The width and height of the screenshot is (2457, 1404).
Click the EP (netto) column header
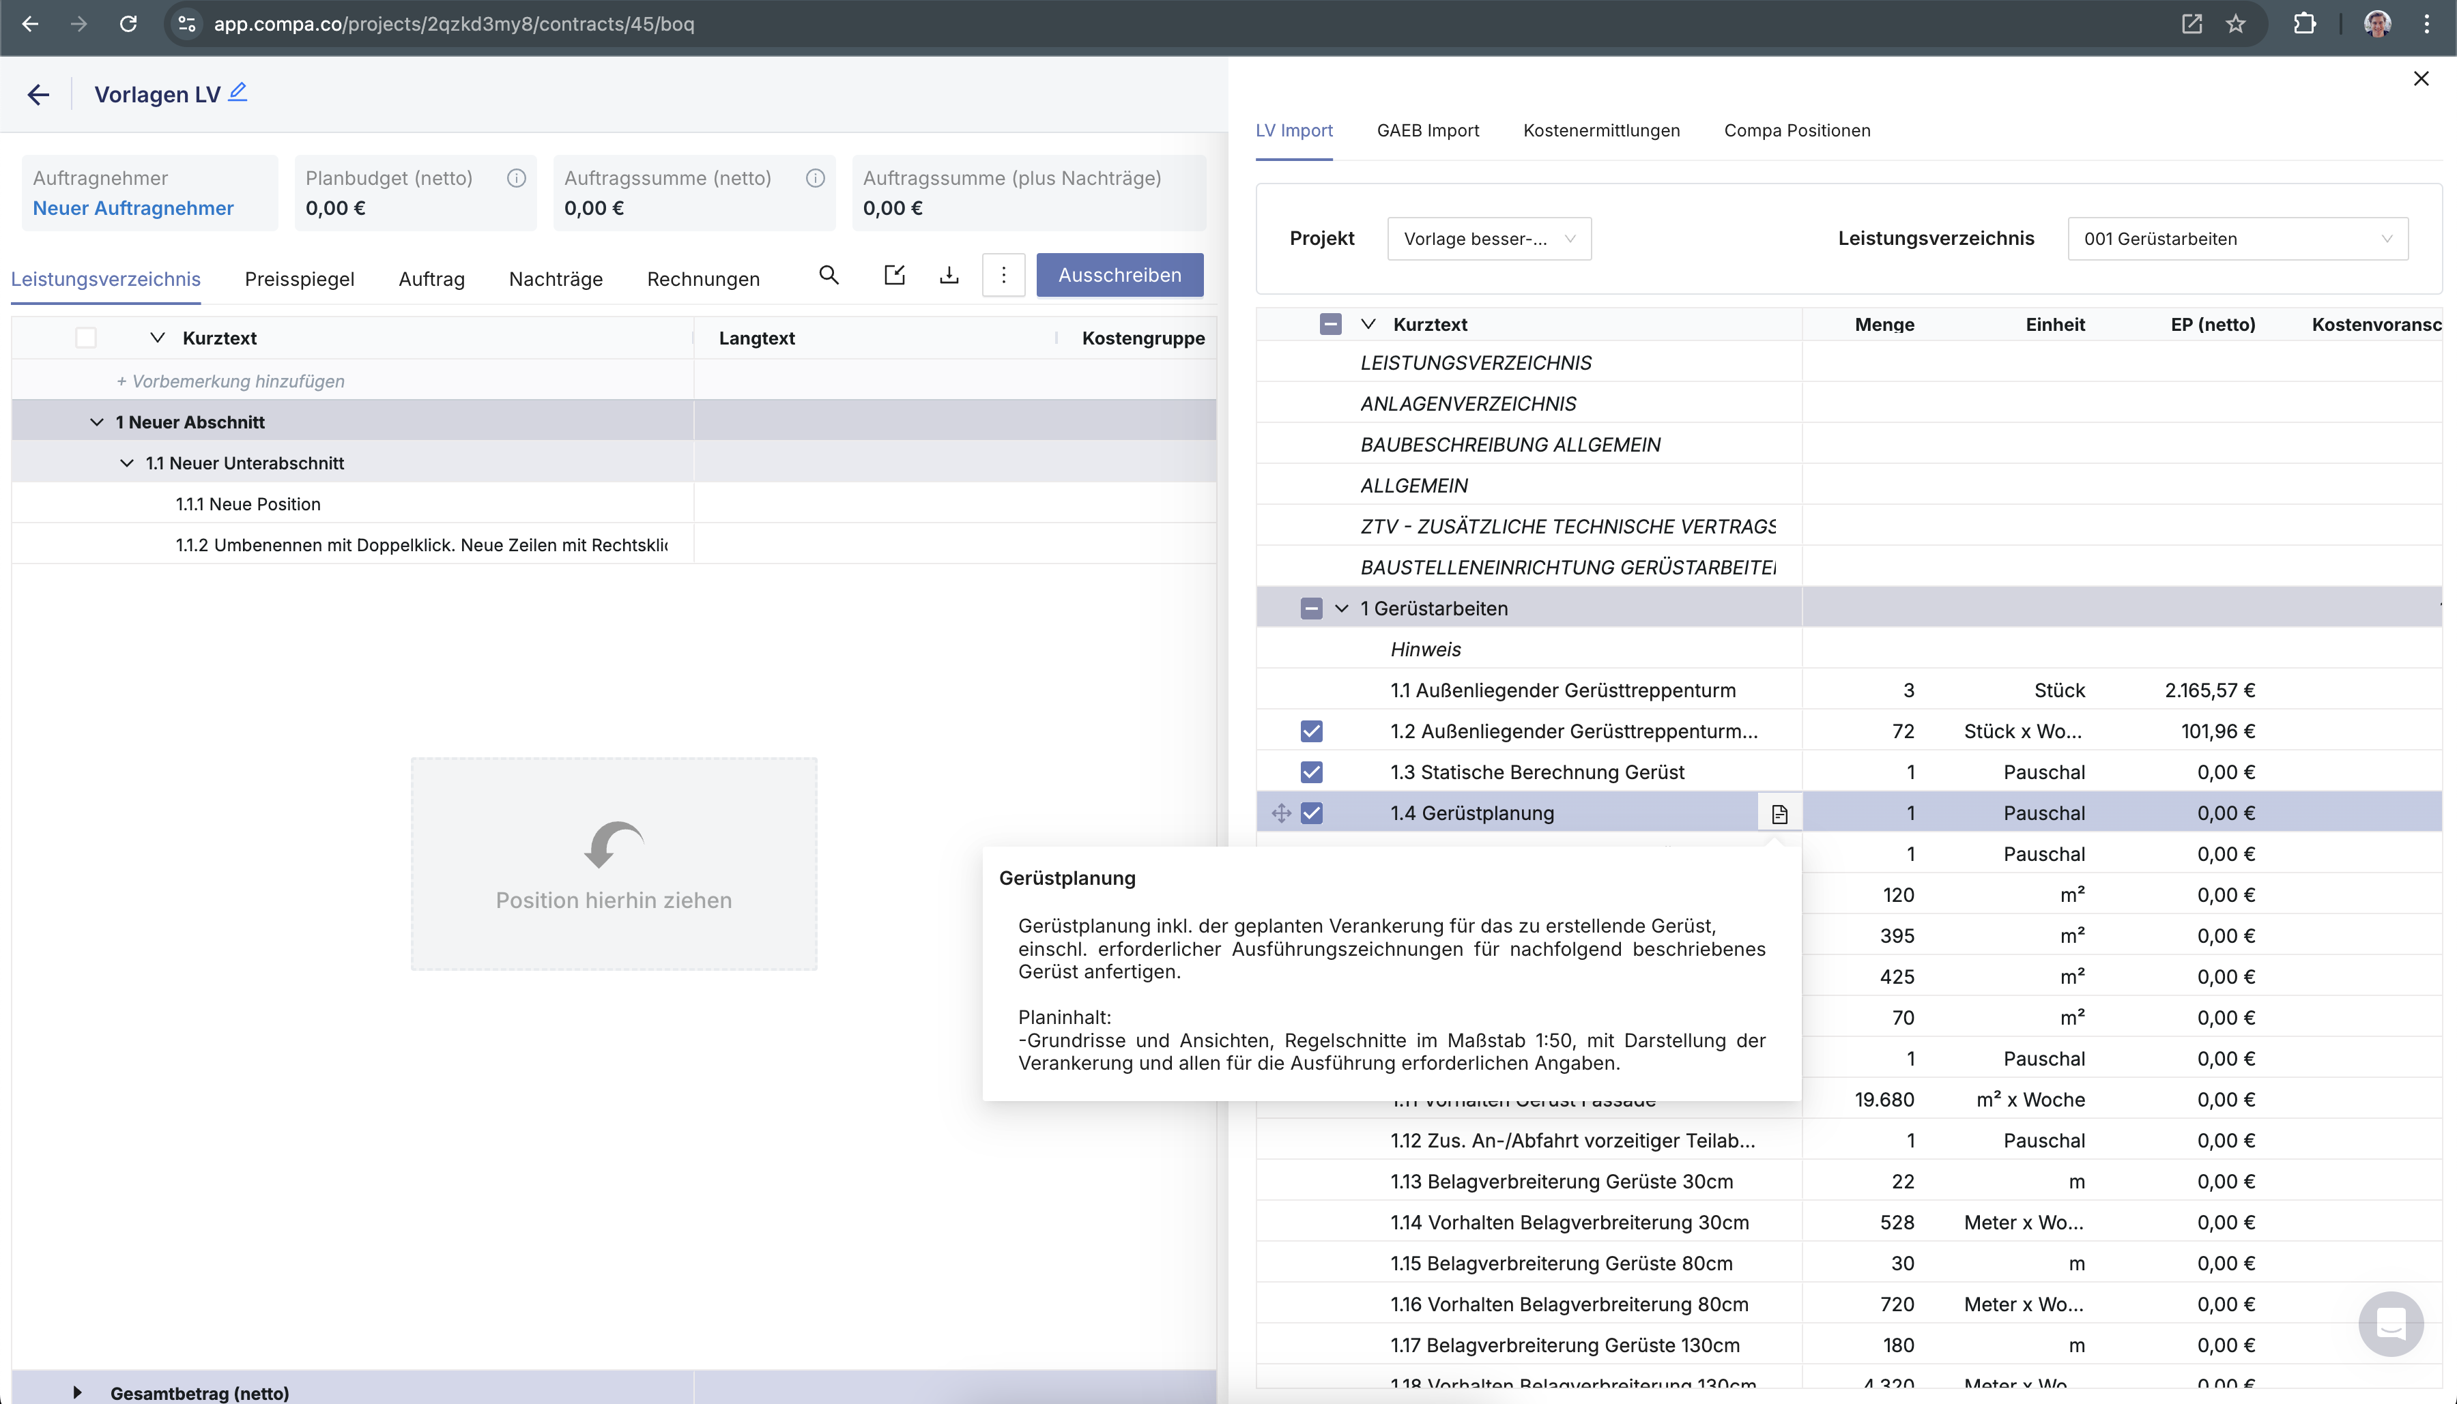click(x=2213, y=324)
